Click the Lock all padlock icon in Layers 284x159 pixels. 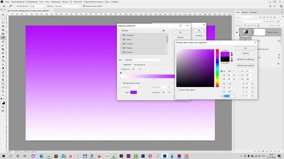258,26
